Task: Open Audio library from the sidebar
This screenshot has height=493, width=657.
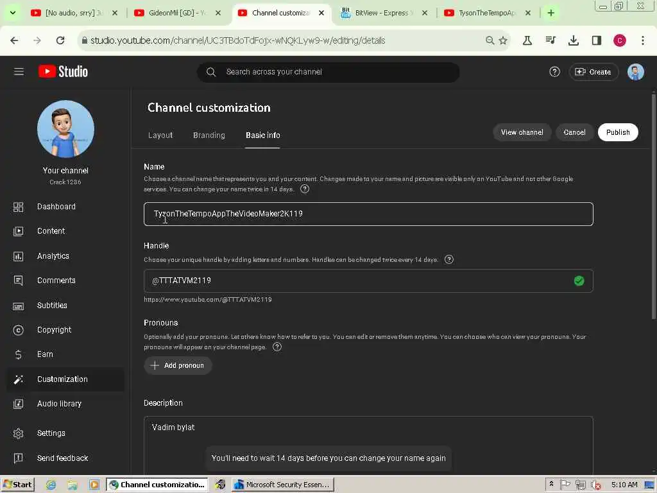Action: [59, 404]
